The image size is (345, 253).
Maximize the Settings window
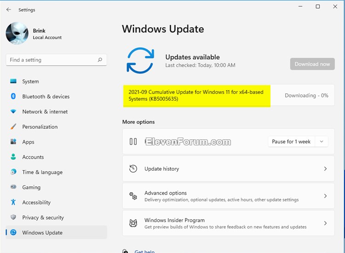318,6
